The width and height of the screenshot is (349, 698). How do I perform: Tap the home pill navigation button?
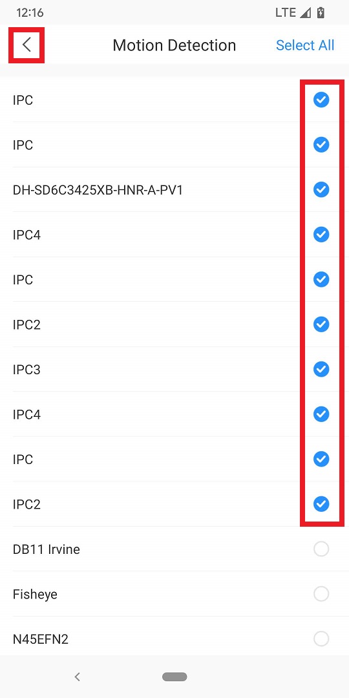point(174,677)
